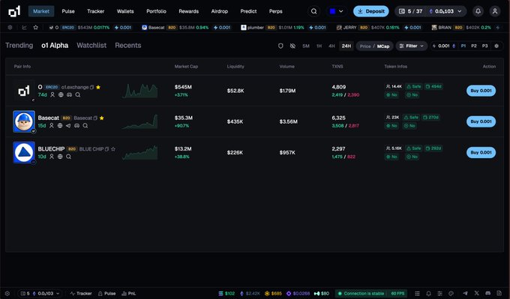Click the person icon in the O row

coord(52,95)
